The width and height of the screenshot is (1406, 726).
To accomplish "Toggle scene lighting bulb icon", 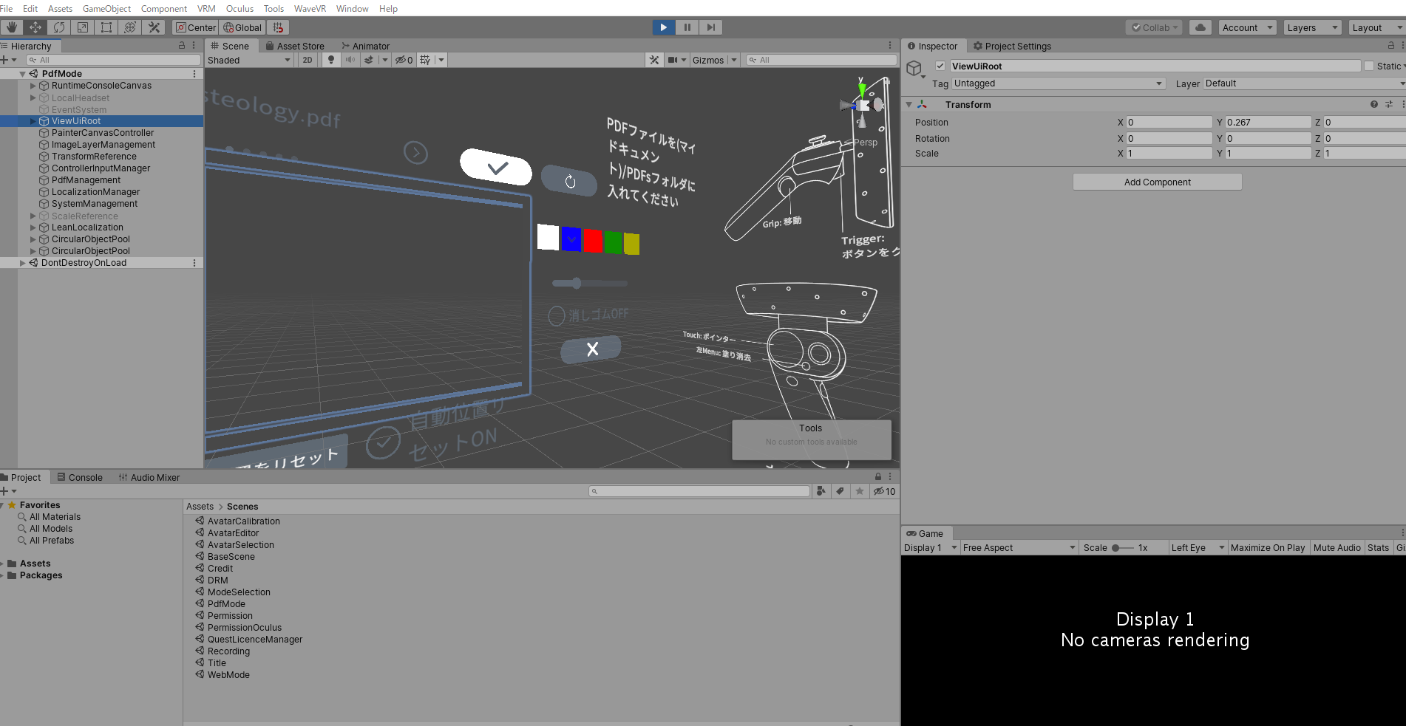I will (331, 60).
